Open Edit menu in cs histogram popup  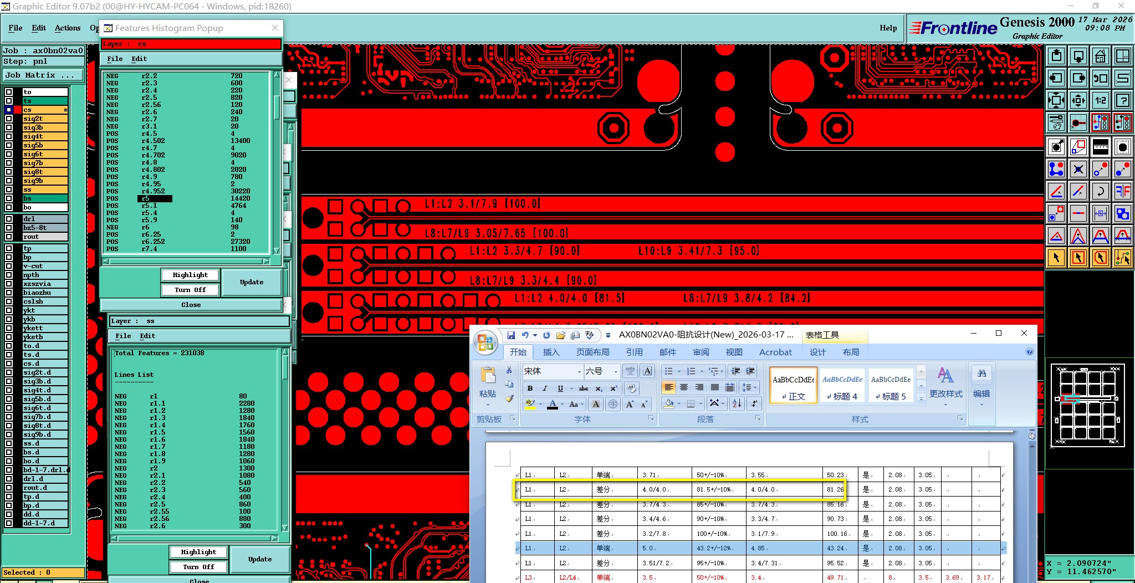pos(139,59)
